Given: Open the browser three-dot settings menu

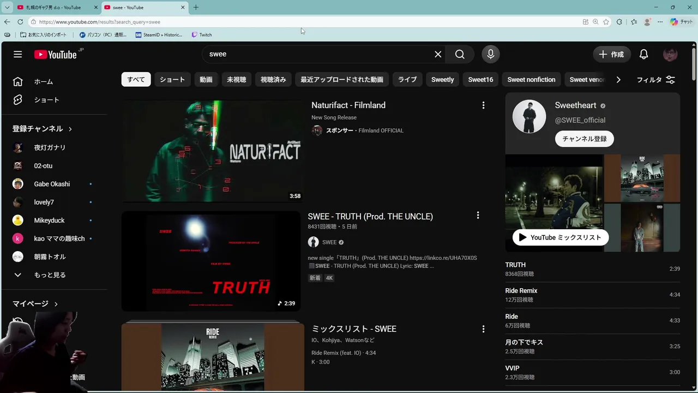Looking at the screenshot, I should point(660,22).
